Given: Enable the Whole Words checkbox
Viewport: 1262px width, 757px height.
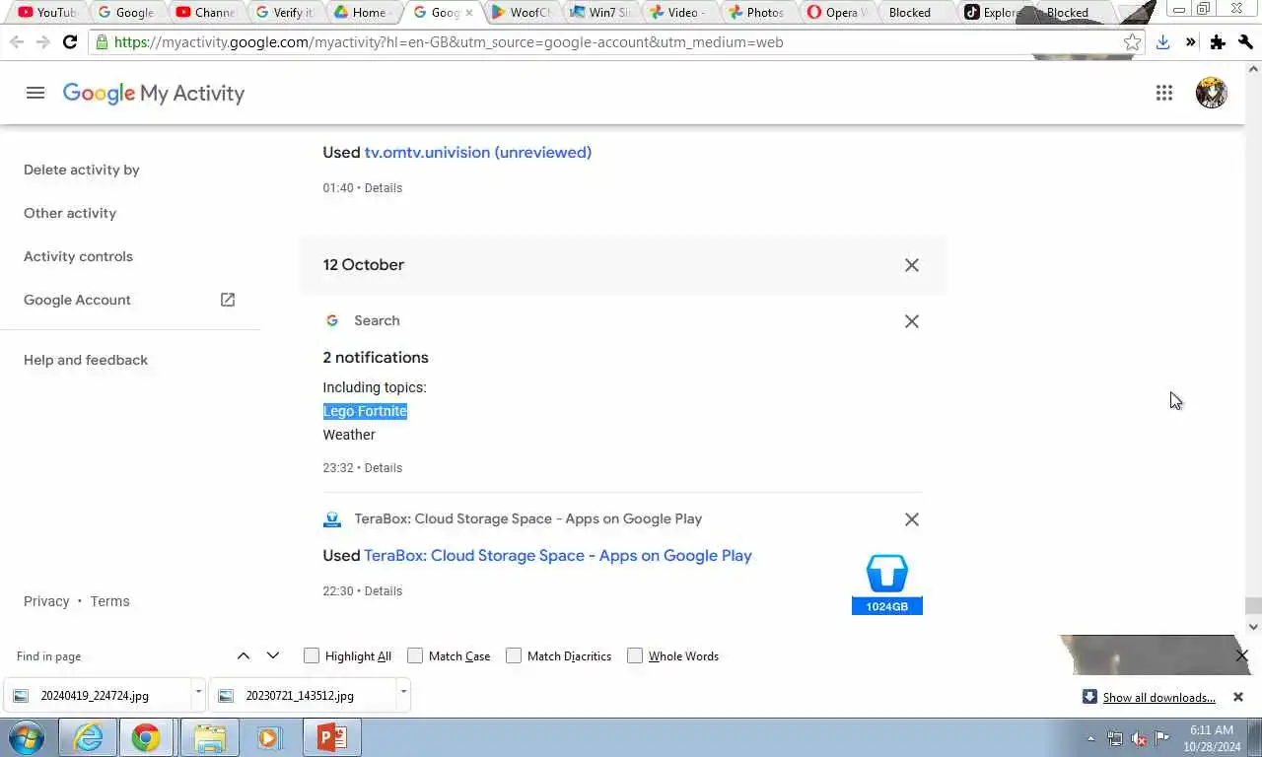Looking at the screenshot, I should [x=635, y=655].
